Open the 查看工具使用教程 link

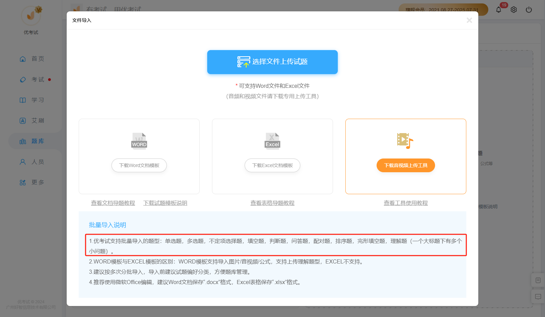[406, 203]
